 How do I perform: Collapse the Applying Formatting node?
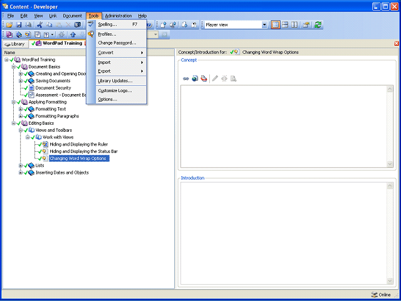tap(14, 102)
